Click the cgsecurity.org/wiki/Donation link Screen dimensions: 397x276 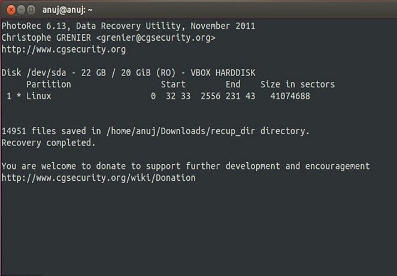click(98, 178)
